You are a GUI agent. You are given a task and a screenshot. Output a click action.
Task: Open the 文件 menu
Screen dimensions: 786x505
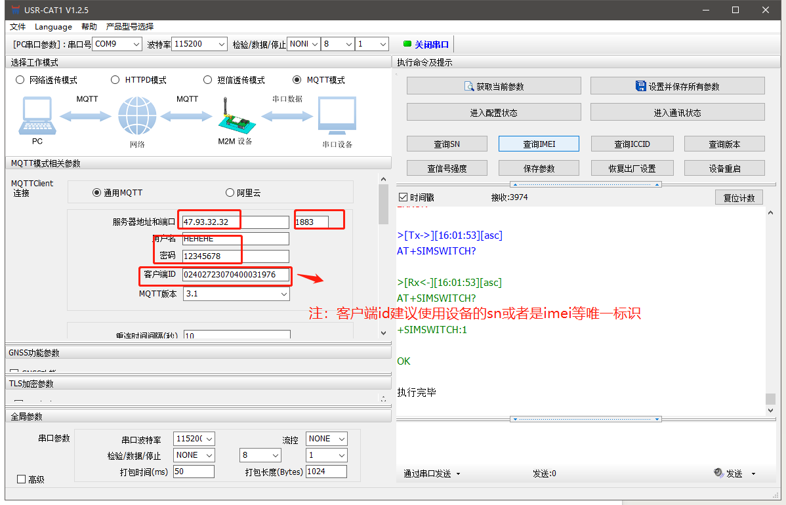coord(18,26)
